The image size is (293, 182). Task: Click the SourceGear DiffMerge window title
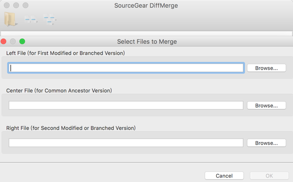[146, 5]
